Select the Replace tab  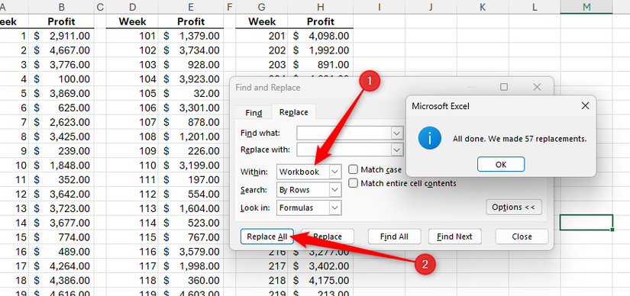[294, 112]
